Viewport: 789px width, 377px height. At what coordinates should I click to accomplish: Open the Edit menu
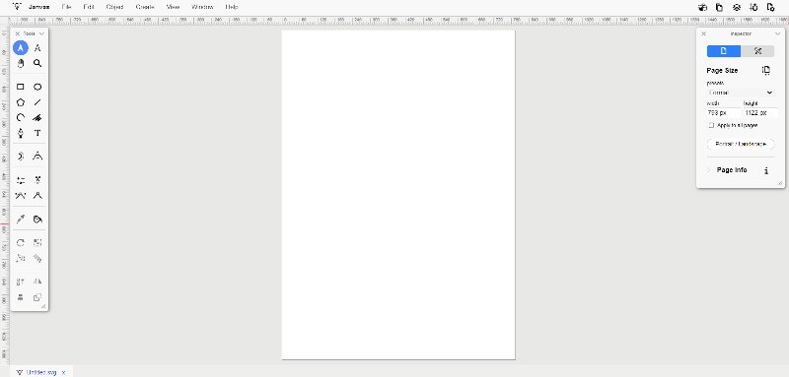point(89,7)
